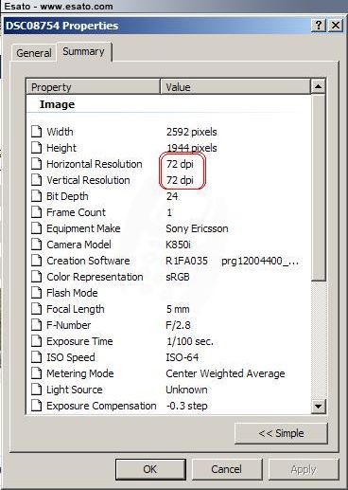Click the help question mark button in the title bar
Viewport: 348px width, 490px height.
319,25
